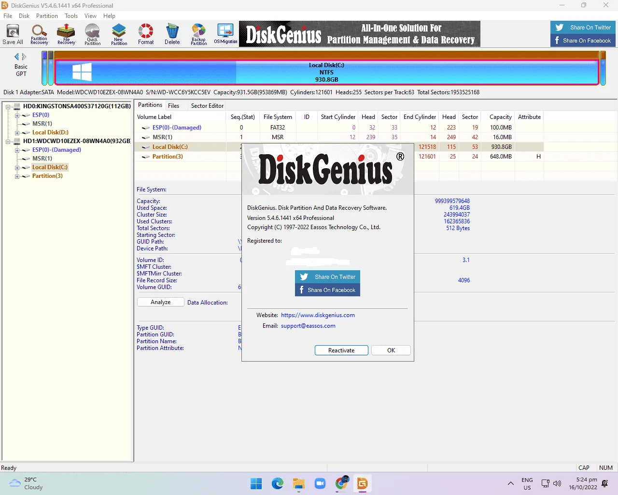Screen dimensions: 618x495
Task: Open the Tools menu
Action: tap(71, 16)
